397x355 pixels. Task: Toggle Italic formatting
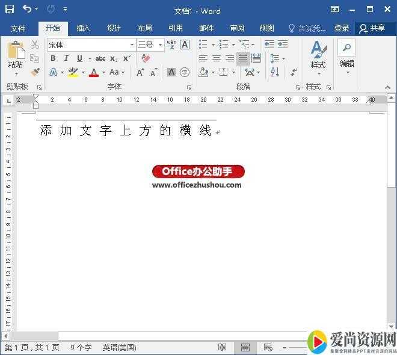click(x=66, y=58)
